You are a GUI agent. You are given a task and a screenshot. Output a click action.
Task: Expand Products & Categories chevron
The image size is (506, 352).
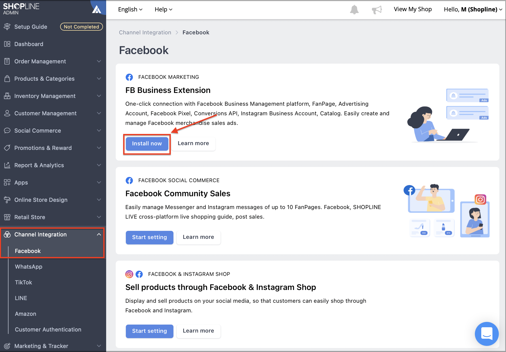tap(99, 79)
